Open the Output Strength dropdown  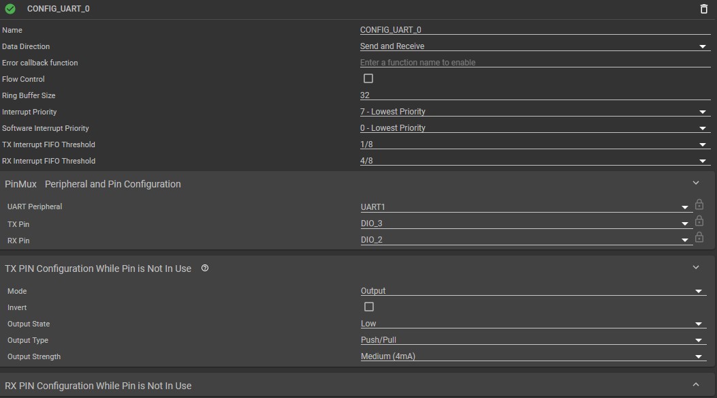coord(532,356)
